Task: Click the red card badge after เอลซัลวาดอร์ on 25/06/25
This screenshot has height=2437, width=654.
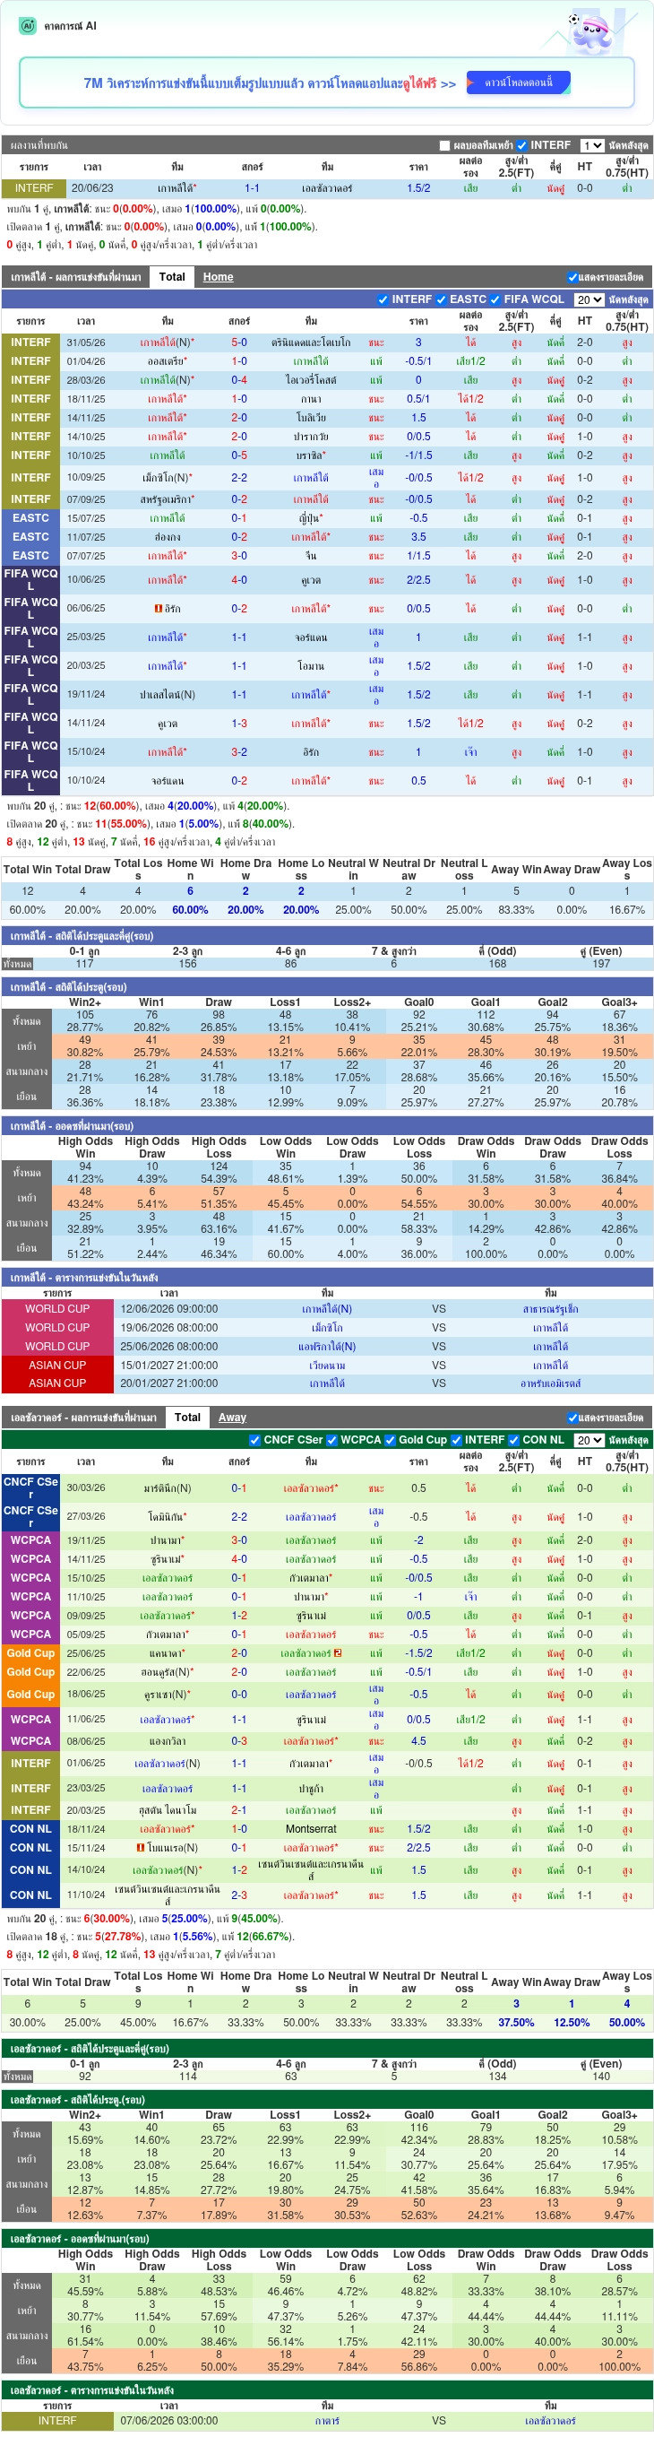Action: (x=338, y=1653)
